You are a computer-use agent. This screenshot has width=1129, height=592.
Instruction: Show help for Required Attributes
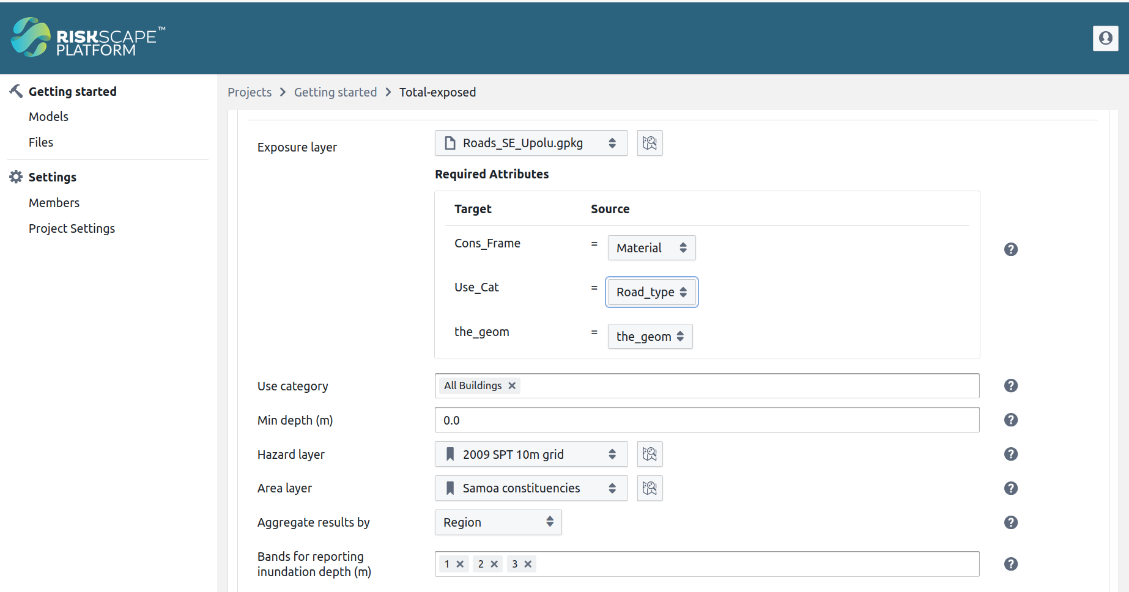point(1011,249)
